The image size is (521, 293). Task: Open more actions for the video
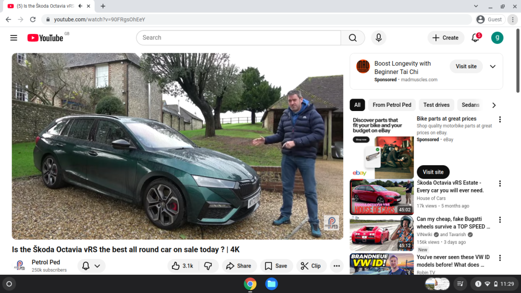tap(337, 266)
